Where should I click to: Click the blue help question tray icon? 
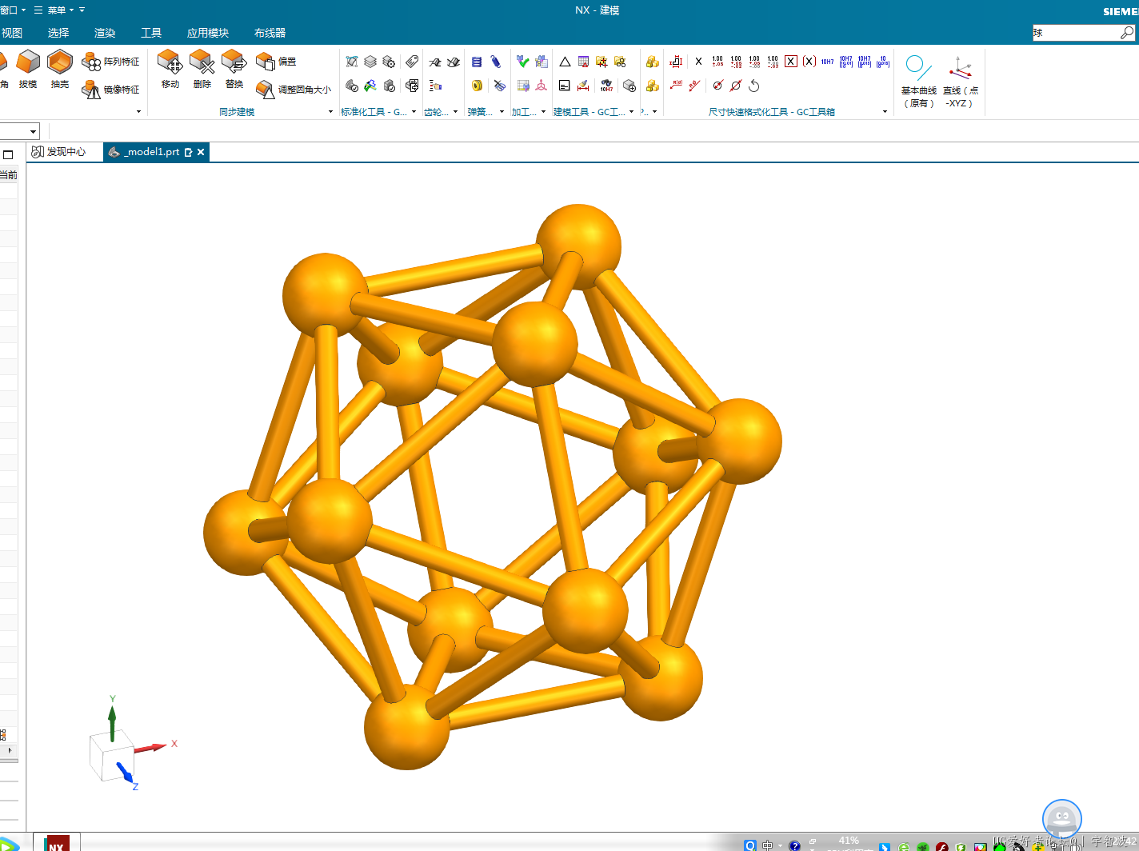[x=794, y=845]
